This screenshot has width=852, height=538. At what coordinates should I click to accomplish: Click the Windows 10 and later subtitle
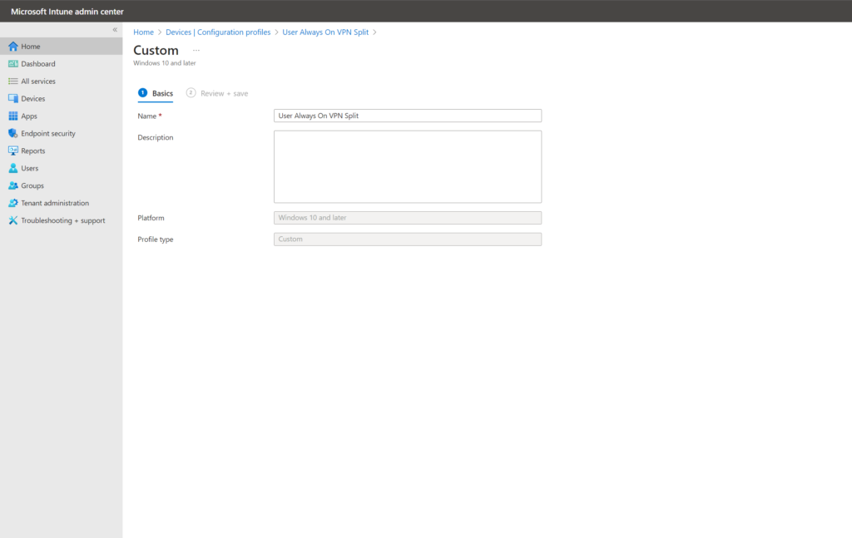point(165,63)
